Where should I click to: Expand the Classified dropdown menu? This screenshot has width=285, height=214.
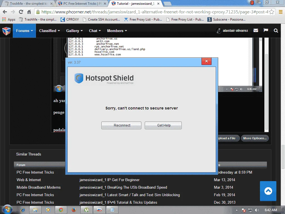point(50,31)
